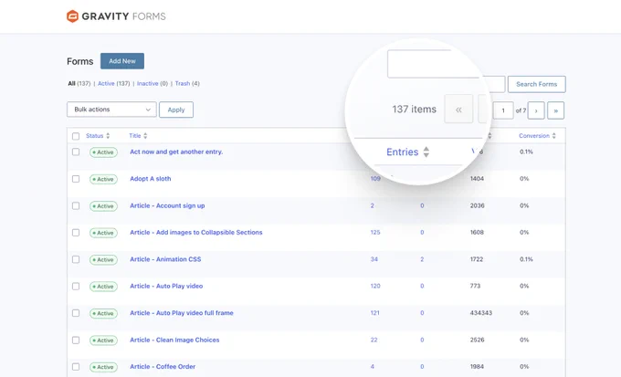Click entries count 22 for Clean Image Choices
Viewport: 621px width, 377px height.
coord(374,340)
